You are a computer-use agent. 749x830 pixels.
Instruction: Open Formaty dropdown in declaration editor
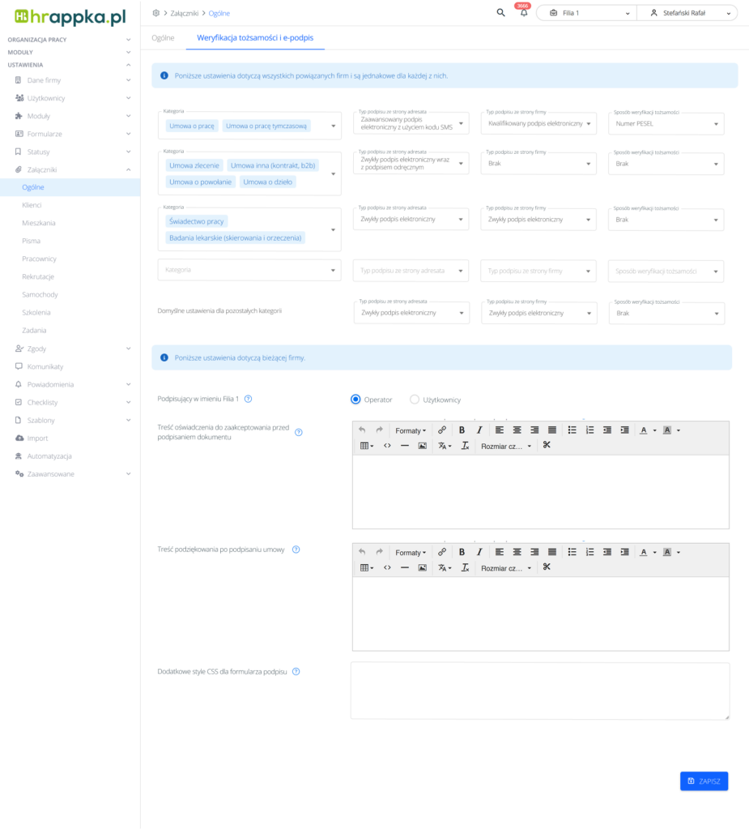[411, 430]
